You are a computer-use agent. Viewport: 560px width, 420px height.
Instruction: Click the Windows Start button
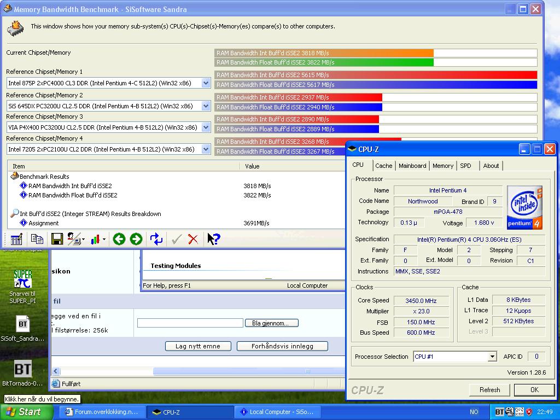point(27,412)
